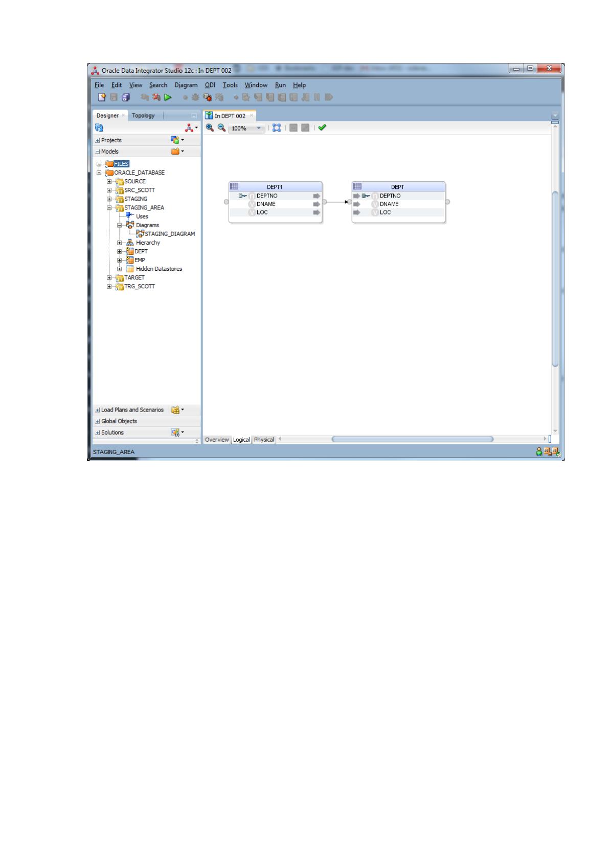
Task: Expand the FILES model folder
Action: 99,164
